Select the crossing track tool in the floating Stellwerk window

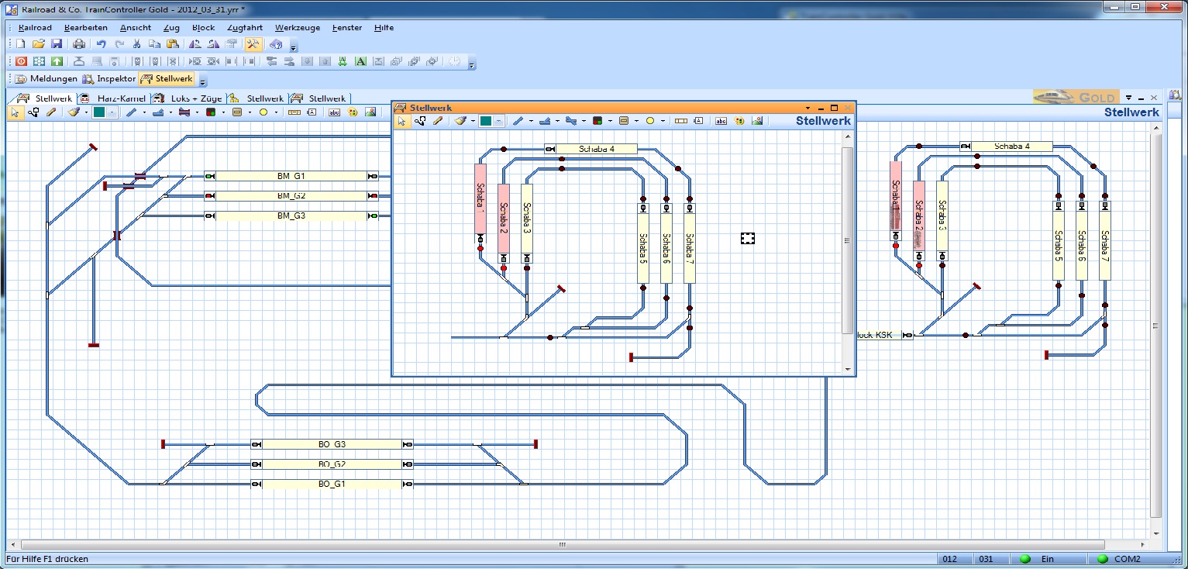571,121
